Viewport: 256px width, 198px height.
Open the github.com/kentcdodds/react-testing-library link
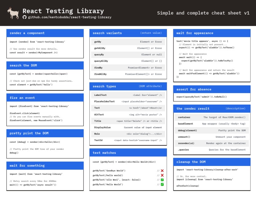pyautogui.click(x=70, y=17)
